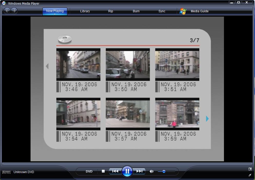Click the seek bar above playback controls

click(x=127, y=164)
